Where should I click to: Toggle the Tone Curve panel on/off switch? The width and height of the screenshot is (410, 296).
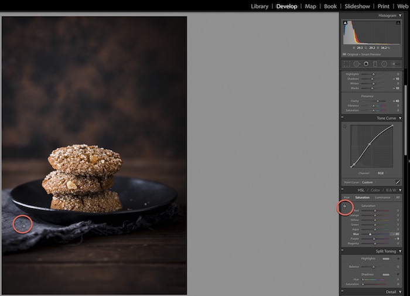point(342,117)
